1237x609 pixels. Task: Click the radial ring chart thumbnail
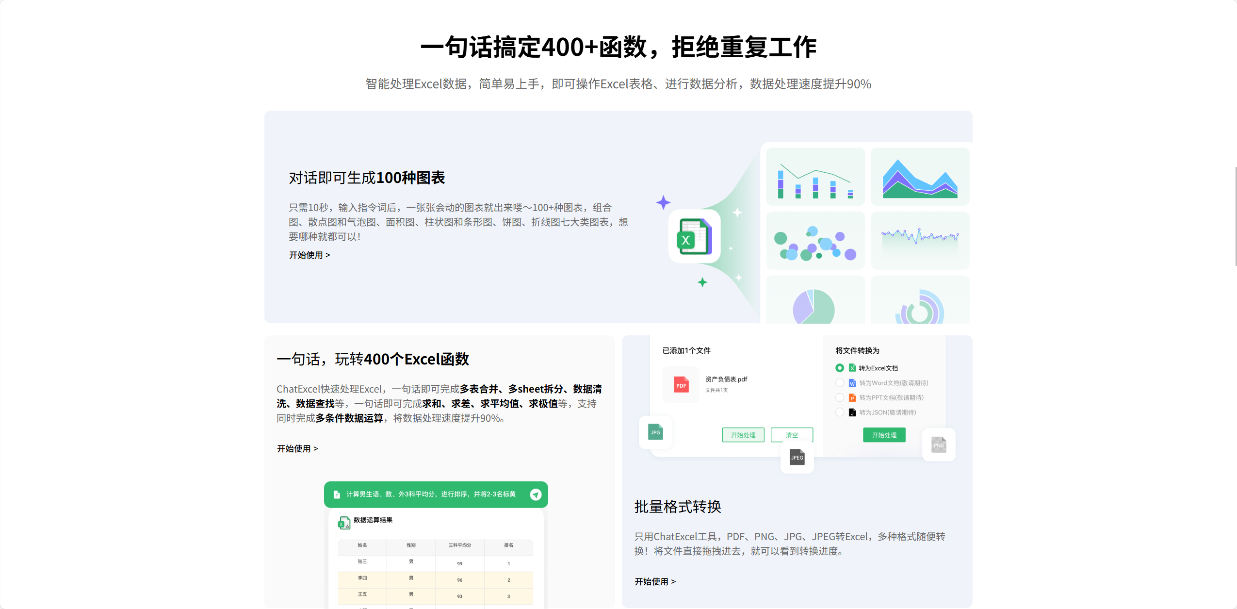click(x=920, y=299)
